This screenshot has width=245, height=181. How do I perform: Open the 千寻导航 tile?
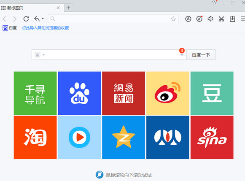(35, 93)
